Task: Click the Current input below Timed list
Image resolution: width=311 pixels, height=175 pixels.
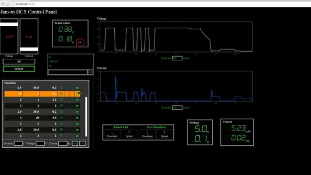Action: click(63, 143)
